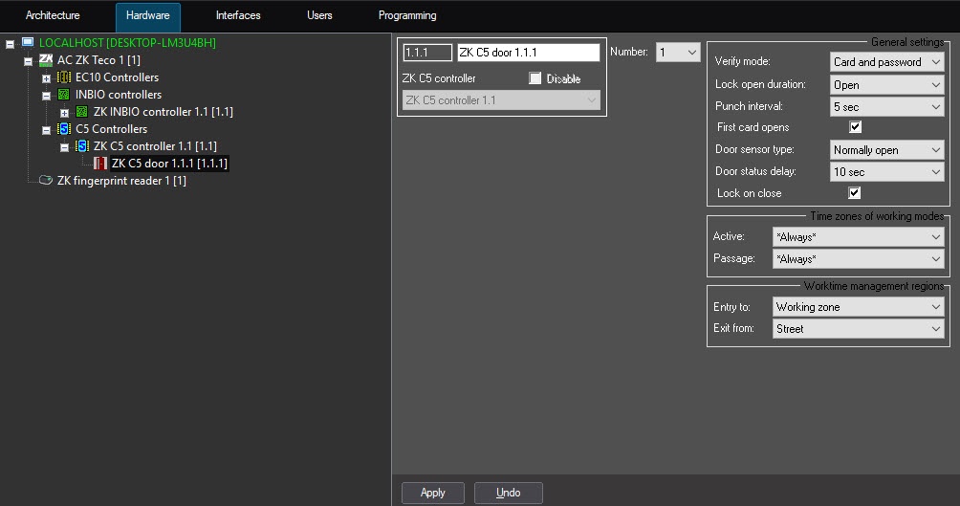Click the Apply button
This screenshot has height=506, width=960.
point(433,493)
